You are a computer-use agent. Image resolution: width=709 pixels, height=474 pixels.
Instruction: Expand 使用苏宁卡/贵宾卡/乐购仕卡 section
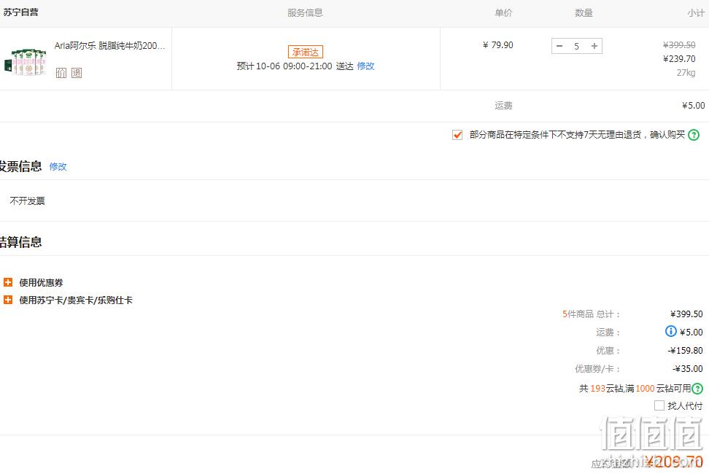pos(76,300)
